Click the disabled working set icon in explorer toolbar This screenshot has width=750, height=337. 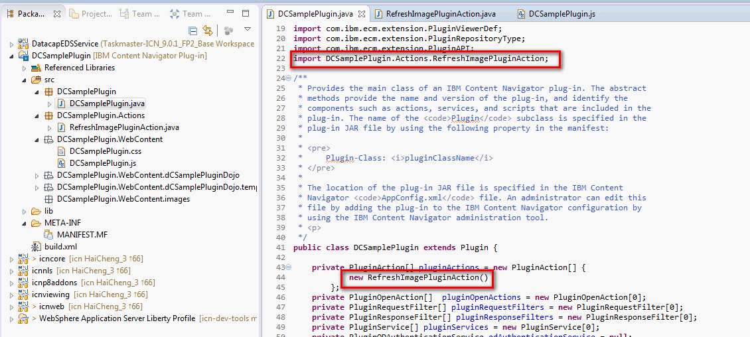pos(228,30)
